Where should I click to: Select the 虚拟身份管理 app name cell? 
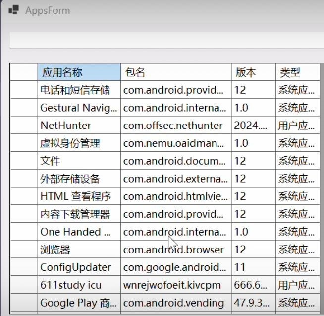tap(79, 143)
